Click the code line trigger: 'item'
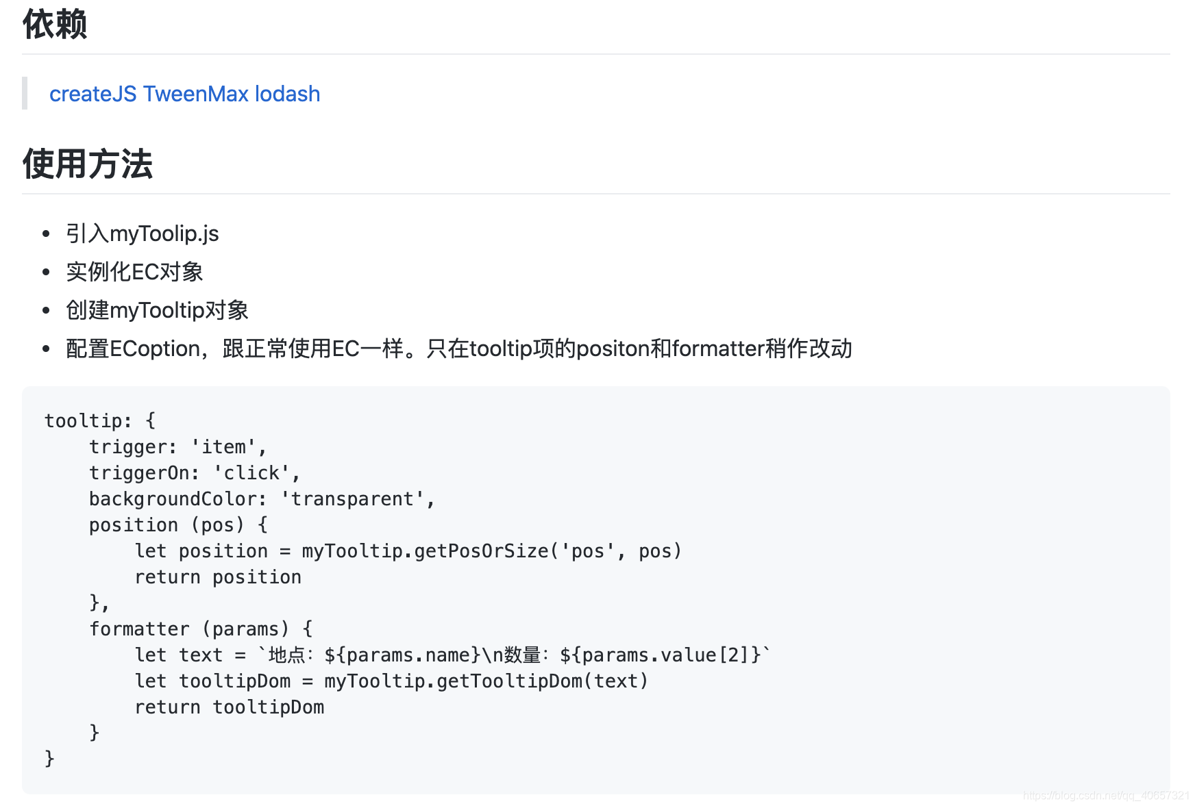The image size is (1195, 808). pyautogui.click(x=178, y=446)
